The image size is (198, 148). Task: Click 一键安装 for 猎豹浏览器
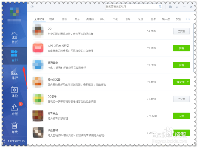coord(179,82)
